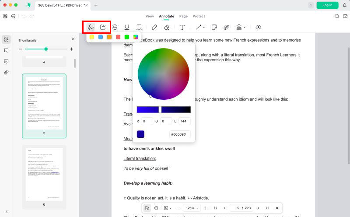The image size is (350, 217).
Task: Select the Highlight tool
Action: click(91, 27)
